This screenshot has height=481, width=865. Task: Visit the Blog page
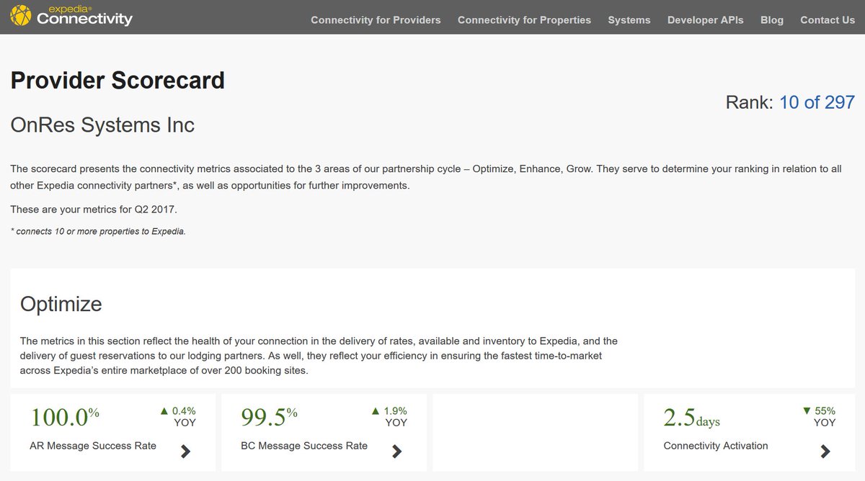point(772,20)
